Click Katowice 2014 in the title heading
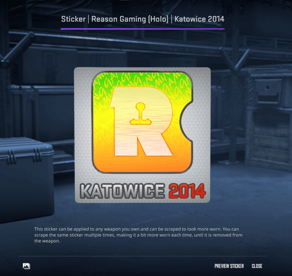The height and width of the screenshot is (276, 292). point(199,19)
